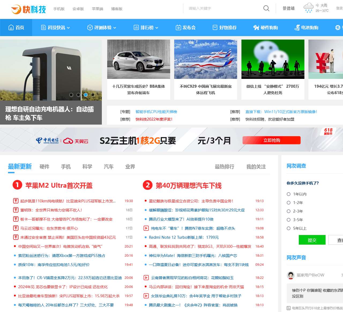Click the 快科技 logo

click(x=28, y=9)
